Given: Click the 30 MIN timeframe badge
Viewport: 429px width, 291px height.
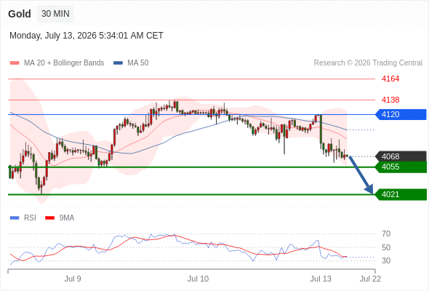Looking at the screenshot, I should coord(55,14).
